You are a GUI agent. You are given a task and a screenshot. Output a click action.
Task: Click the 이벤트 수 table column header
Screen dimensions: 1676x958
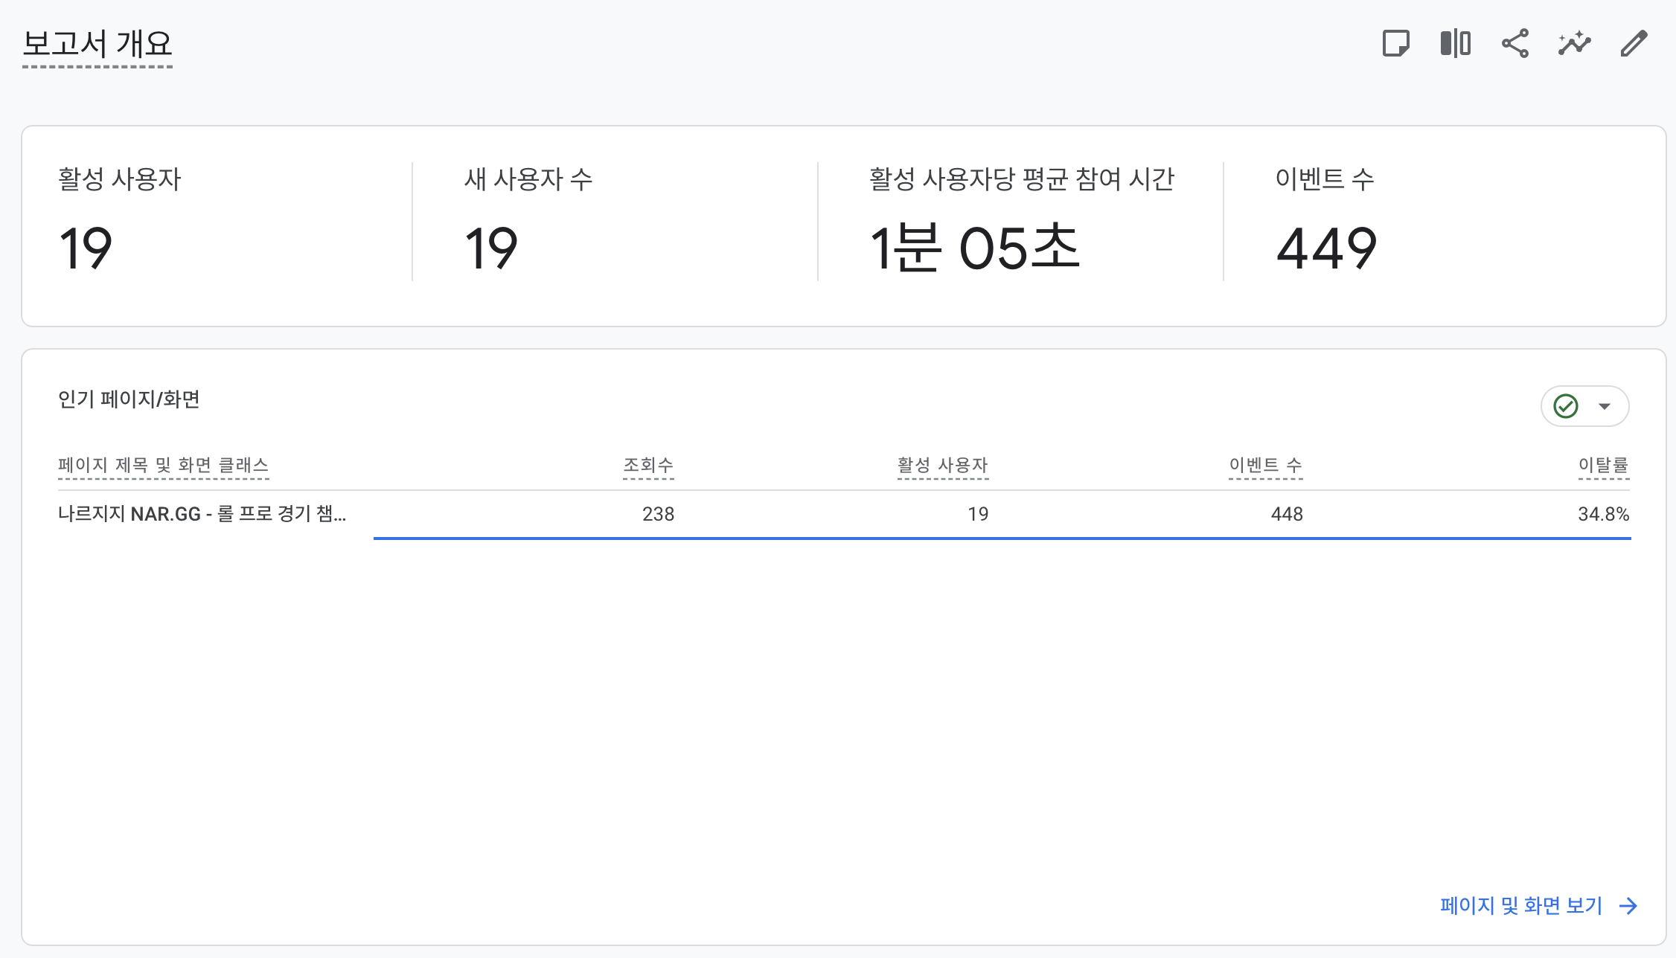(1265, 466)
